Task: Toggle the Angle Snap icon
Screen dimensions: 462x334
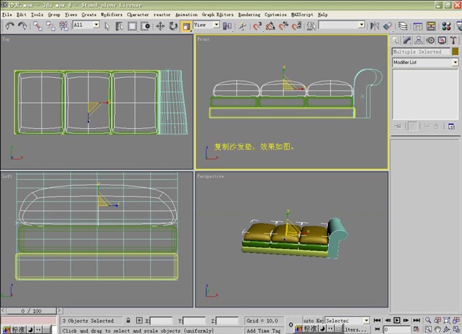Action: [270, 26]
